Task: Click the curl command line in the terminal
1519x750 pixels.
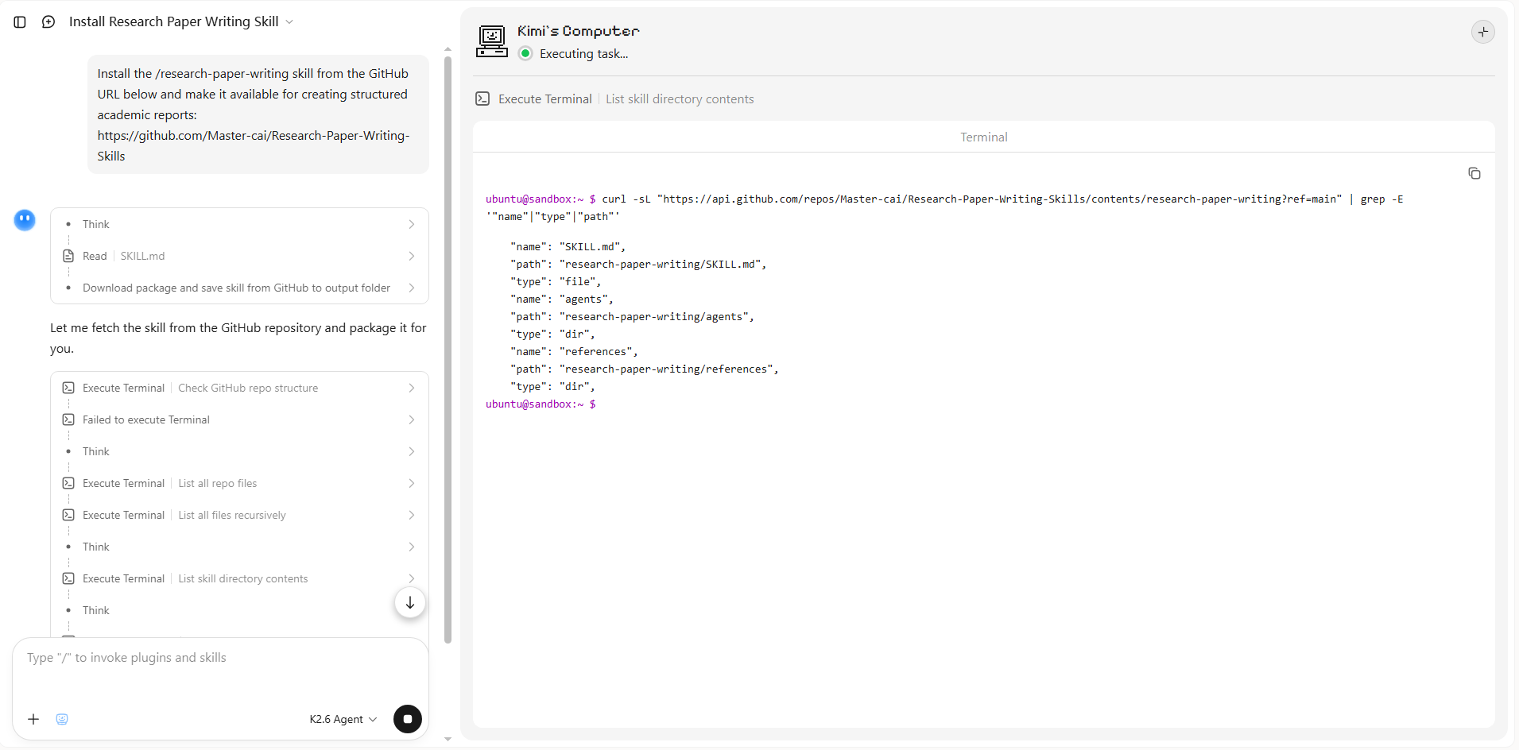Action: point(944,207)
